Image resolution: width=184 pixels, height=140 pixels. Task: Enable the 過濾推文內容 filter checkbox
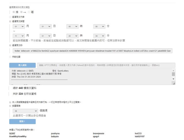pos(10,17)
